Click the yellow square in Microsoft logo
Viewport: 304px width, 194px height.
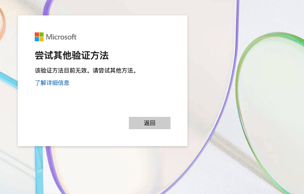click(42, 39)
